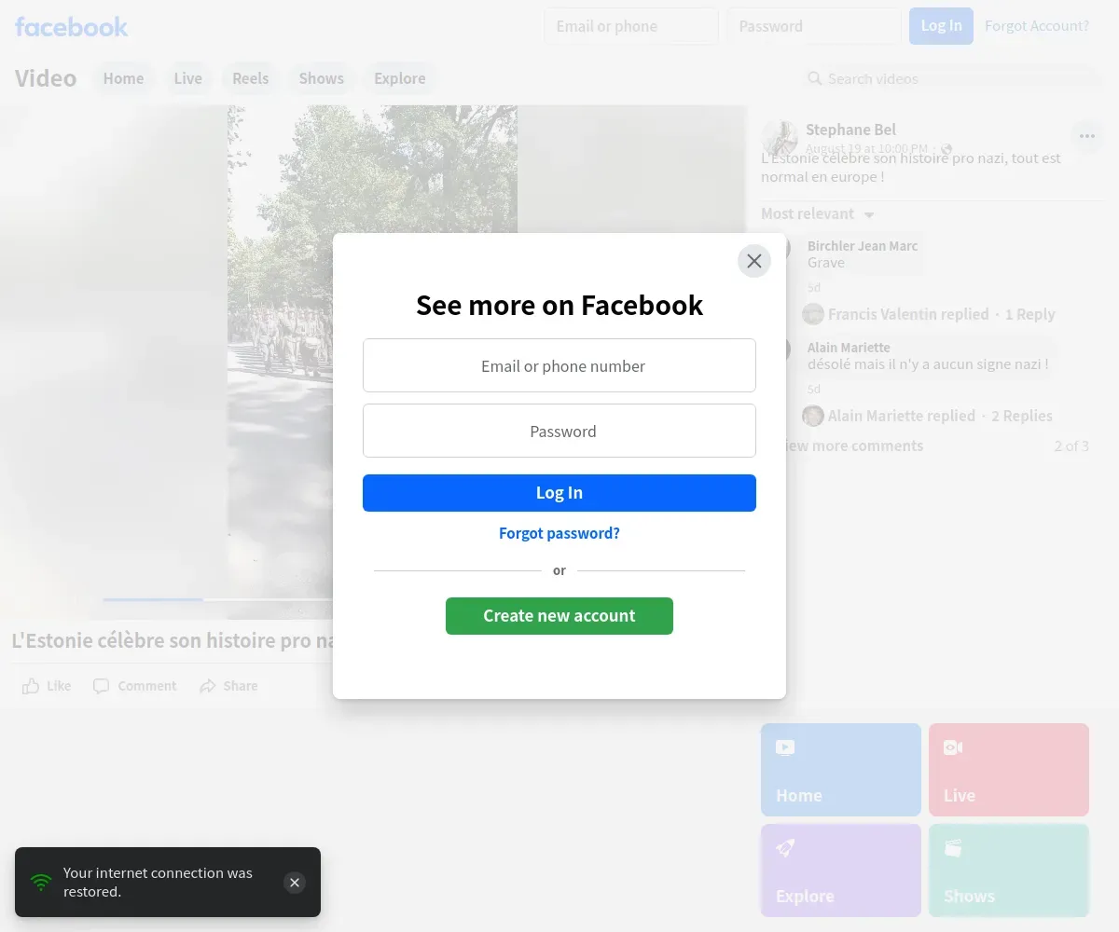Open the Live video card
This screenshot has height=932, width=1119.
[x=1009, y=770]
